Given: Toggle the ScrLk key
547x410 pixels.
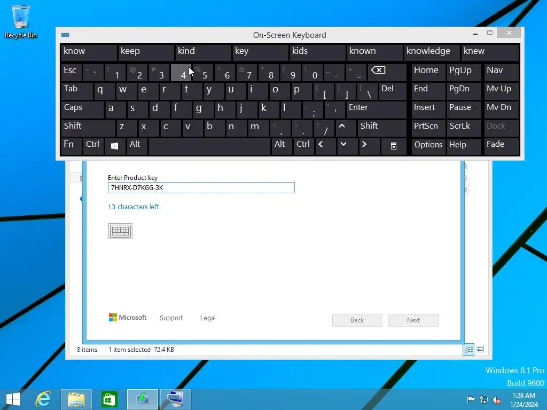Looking at the screenshot, I should (464, 128).
